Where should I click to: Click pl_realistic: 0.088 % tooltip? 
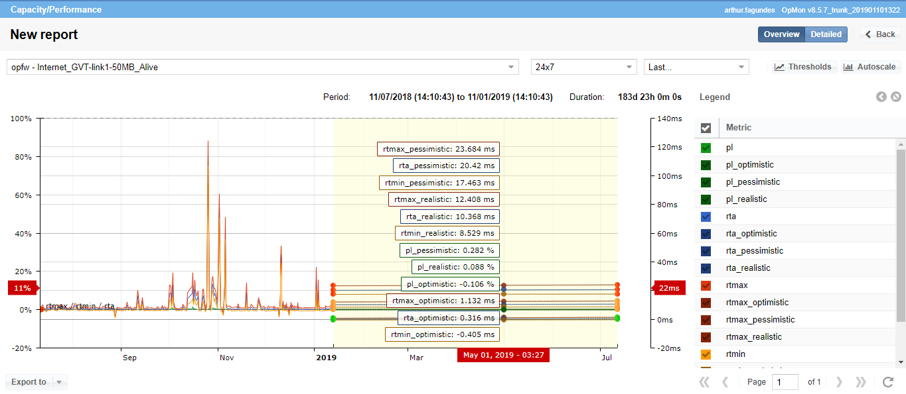[455, 267]
